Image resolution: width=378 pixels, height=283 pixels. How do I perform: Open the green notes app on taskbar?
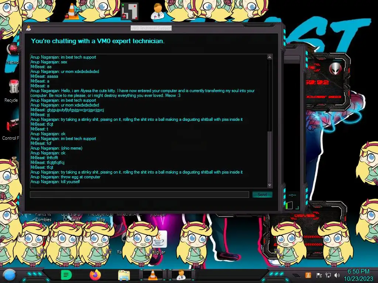[66, 275]
